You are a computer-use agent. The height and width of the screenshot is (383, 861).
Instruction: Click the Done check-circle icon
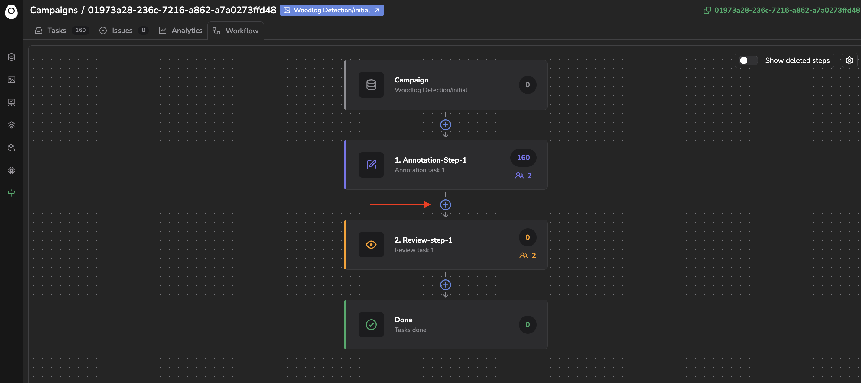tap(371, 325)
